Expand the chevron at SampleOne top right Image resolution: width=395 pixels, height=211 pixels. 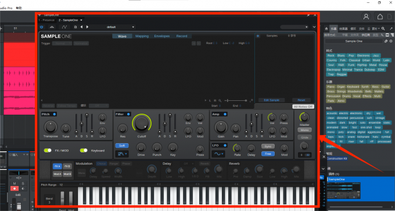[314, 27]
